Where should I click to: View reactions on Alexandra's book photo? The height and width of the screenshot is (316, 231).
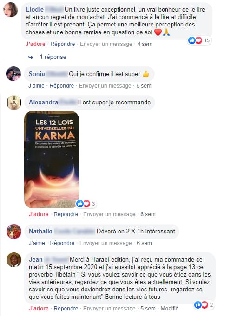[x=86, y=204]
